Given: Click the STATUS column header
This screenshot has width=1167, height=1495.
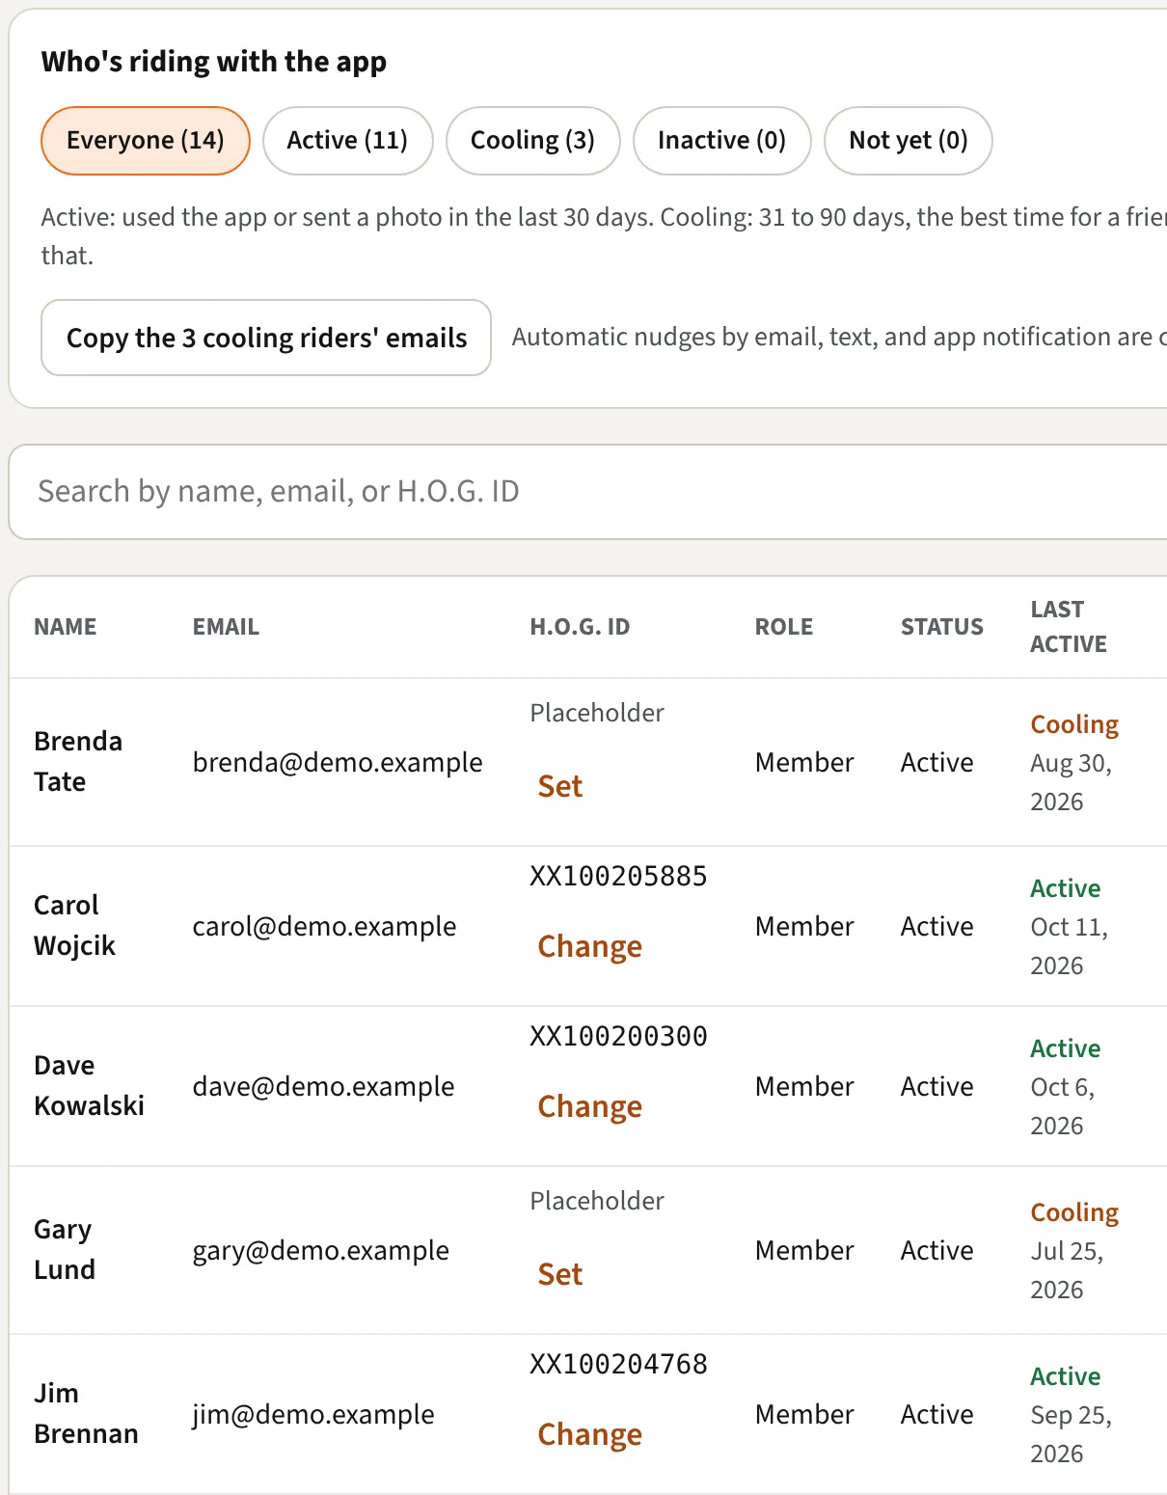Looking at the screenshot, I should (942, 627).
